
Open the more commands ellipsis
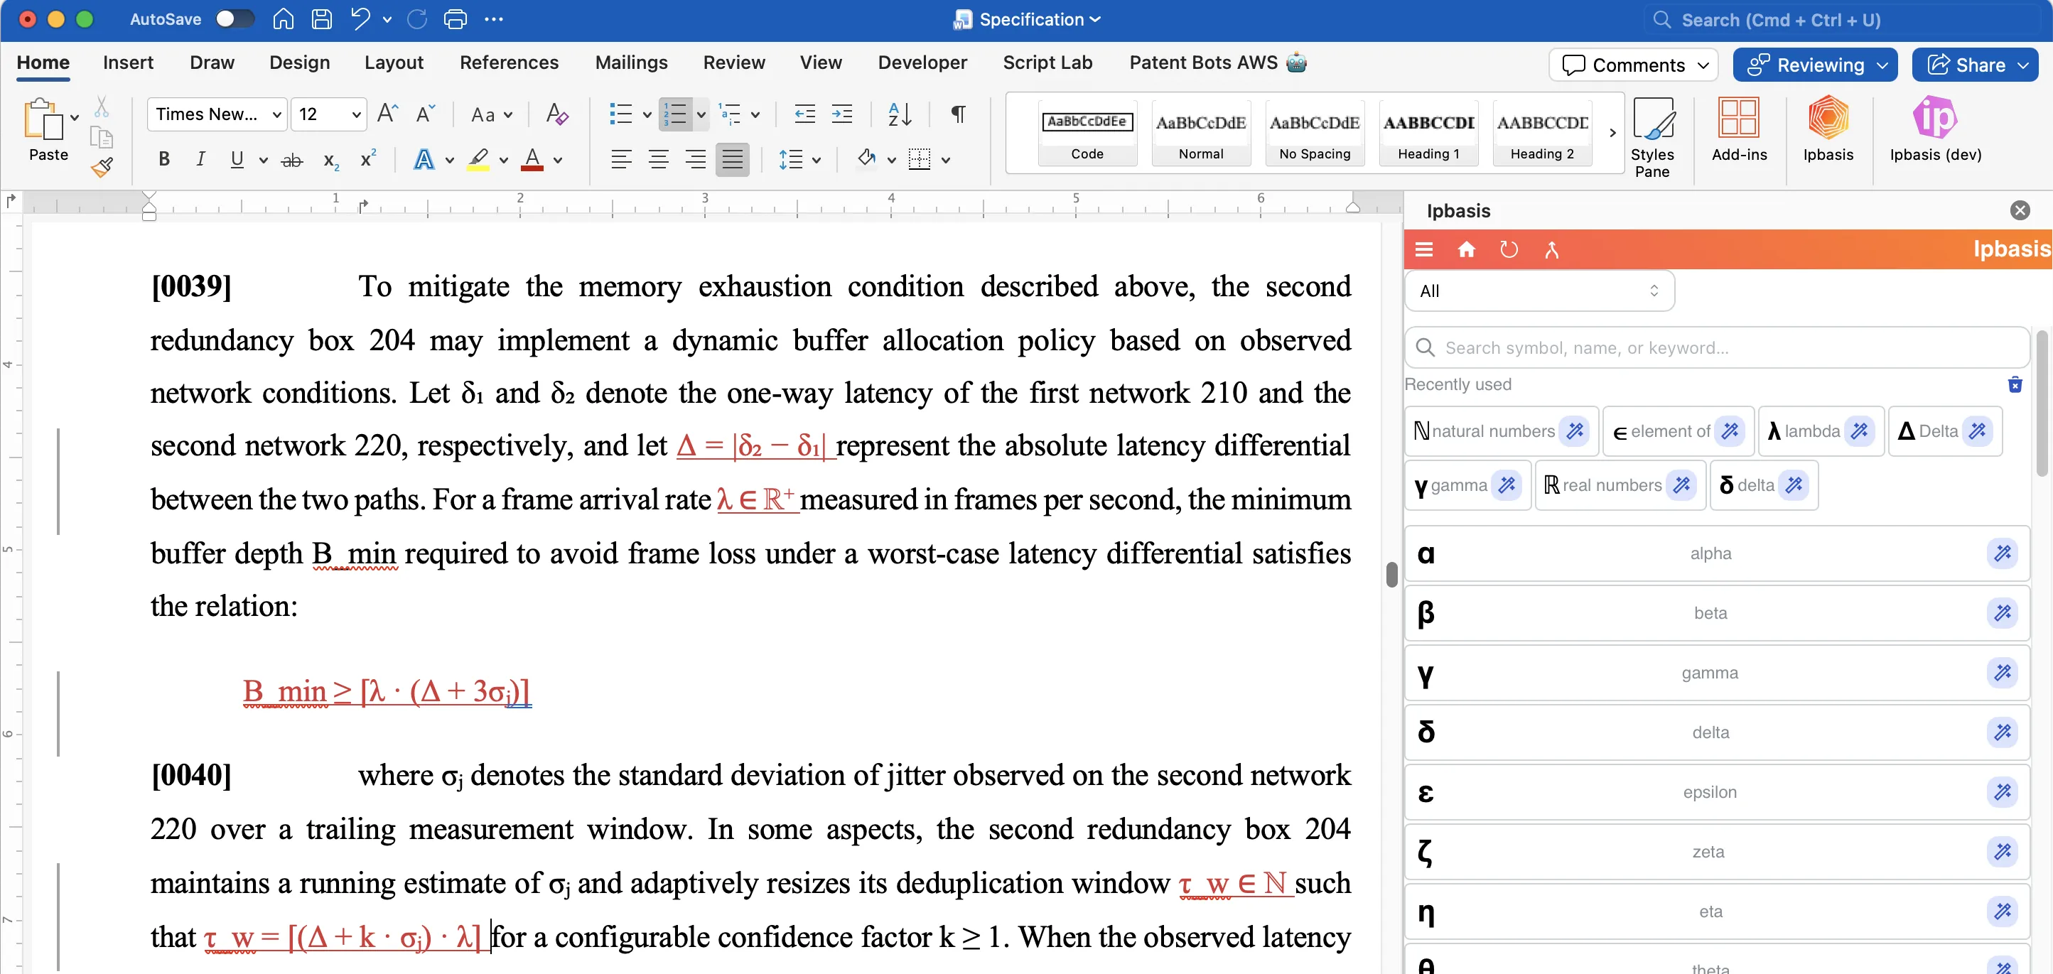(493, 19)
